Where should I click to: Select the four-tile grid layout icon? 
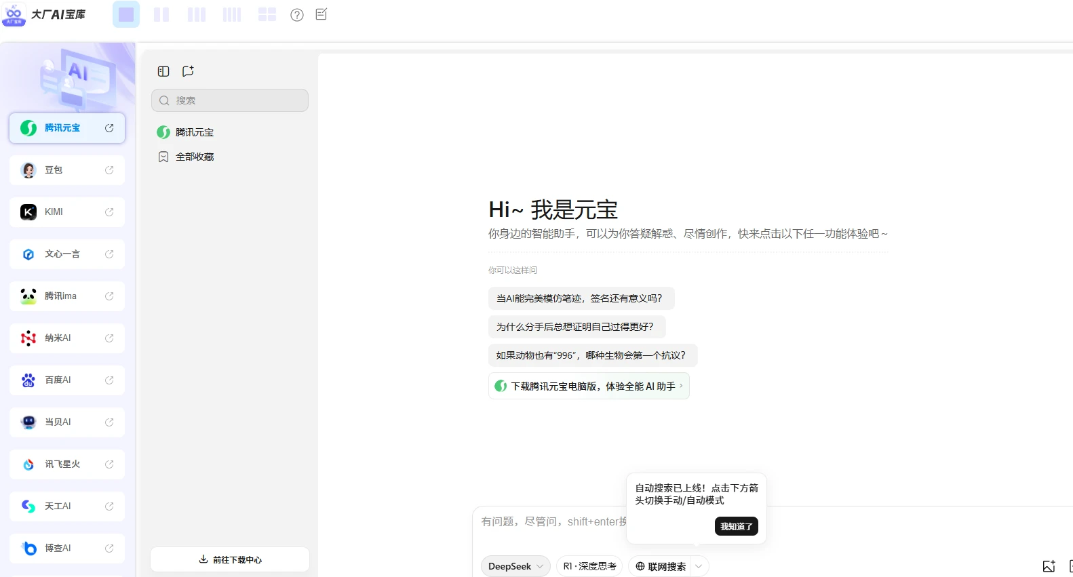(x=267, y=14)
